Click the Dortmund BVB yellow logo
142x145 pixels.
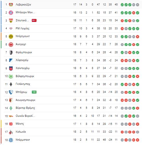11,37
